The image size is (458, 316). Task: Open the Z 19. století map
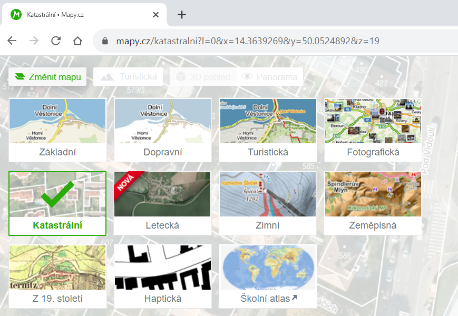[x=57, y=276]
